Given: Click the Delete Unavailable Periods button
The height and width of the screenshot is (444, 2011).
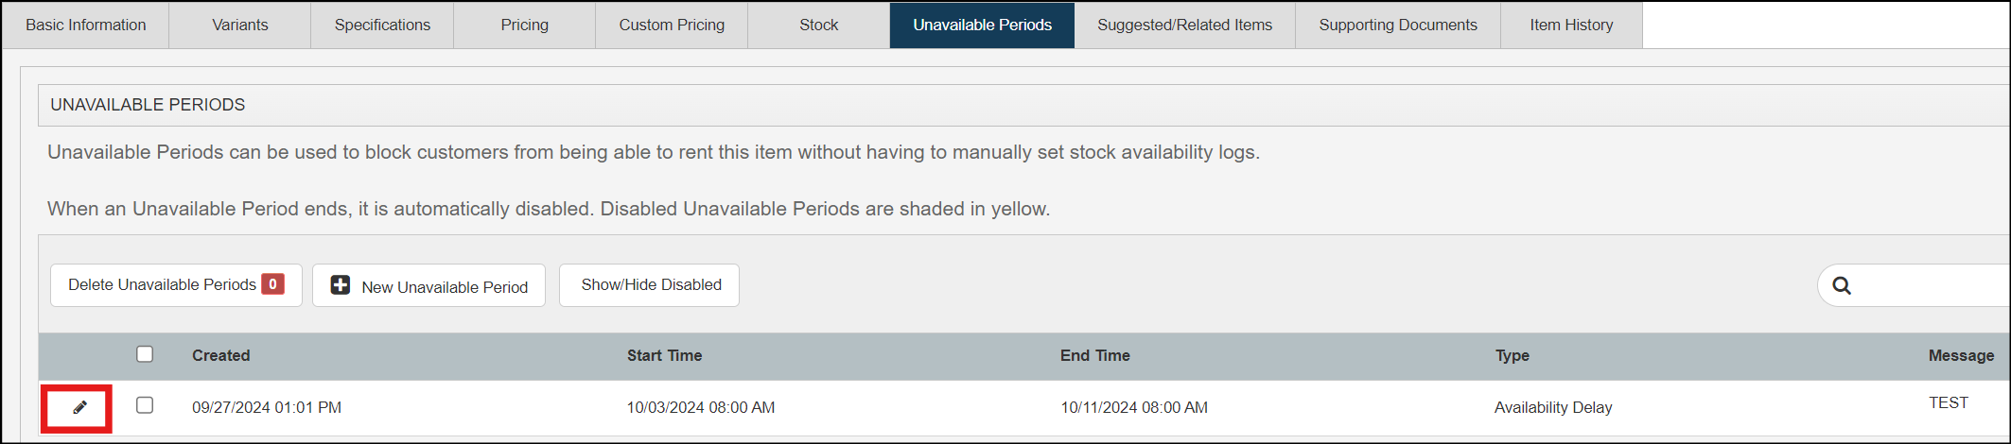Looking at the screenshot, I should tap(162, 285).
